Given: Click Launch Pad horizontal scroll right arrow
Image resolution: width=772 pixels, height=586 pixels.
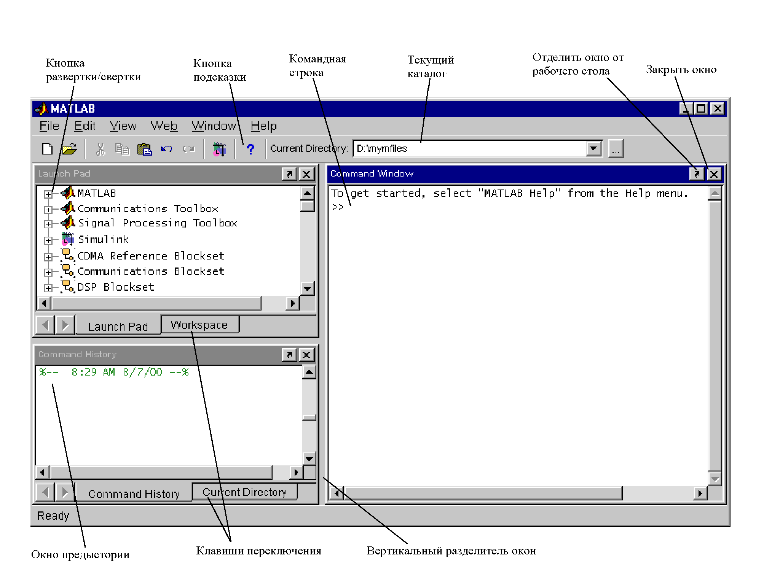Looking at the screenshot, I should [292, 303].
